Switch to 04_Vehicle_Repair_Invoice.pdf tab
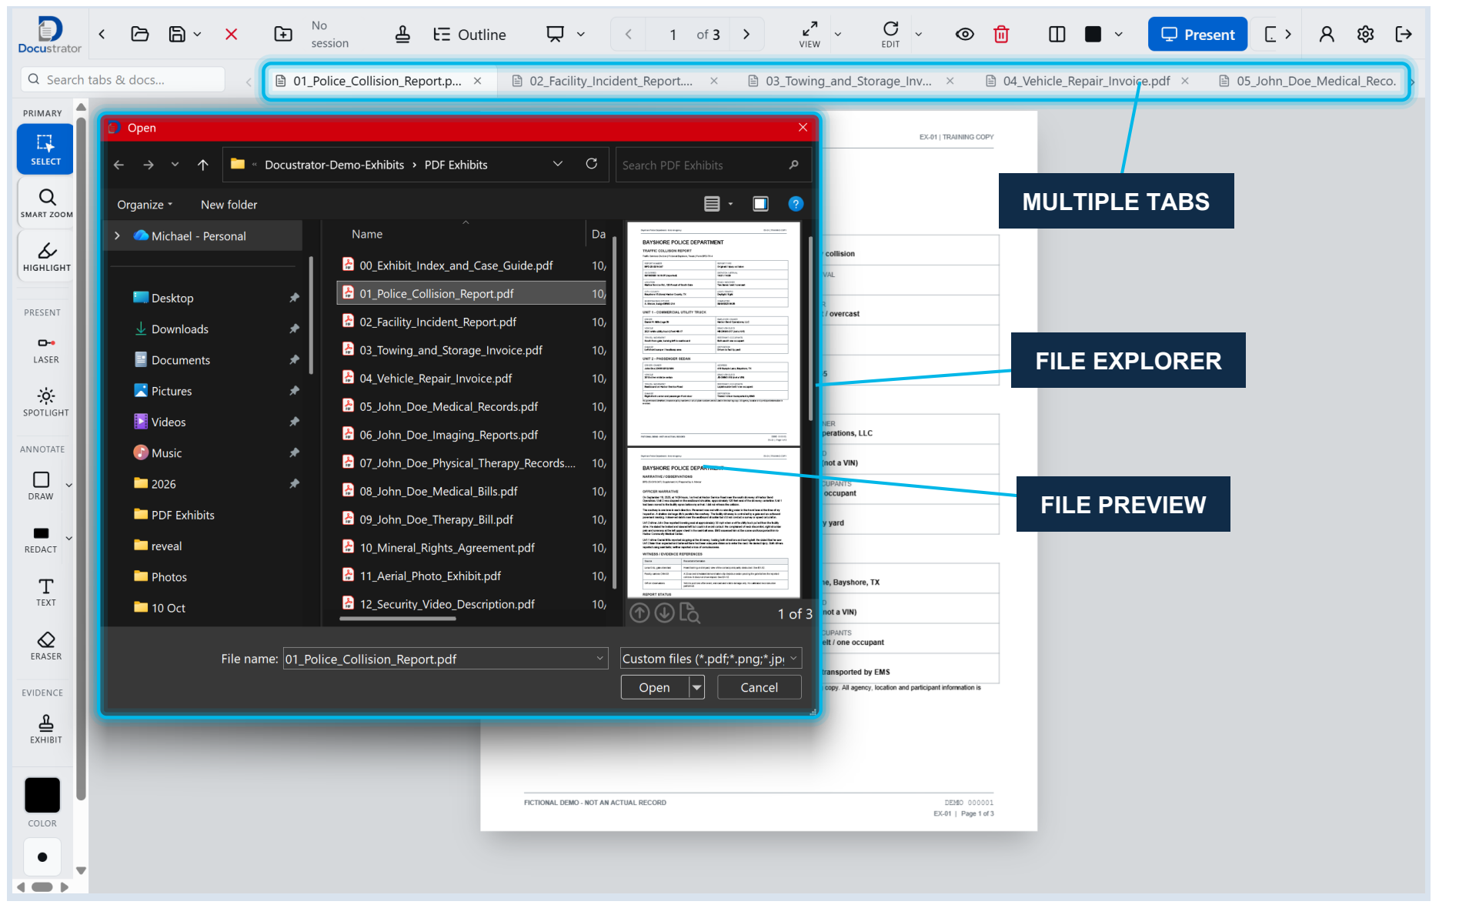The width and height of the screenshot is (1459, 908). 1086,81
